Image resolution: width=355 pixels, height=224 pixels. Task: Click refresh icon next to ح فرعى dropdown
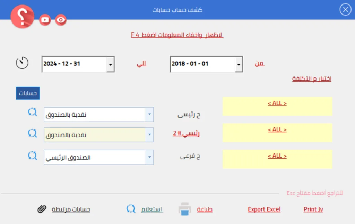pos(32,156)
